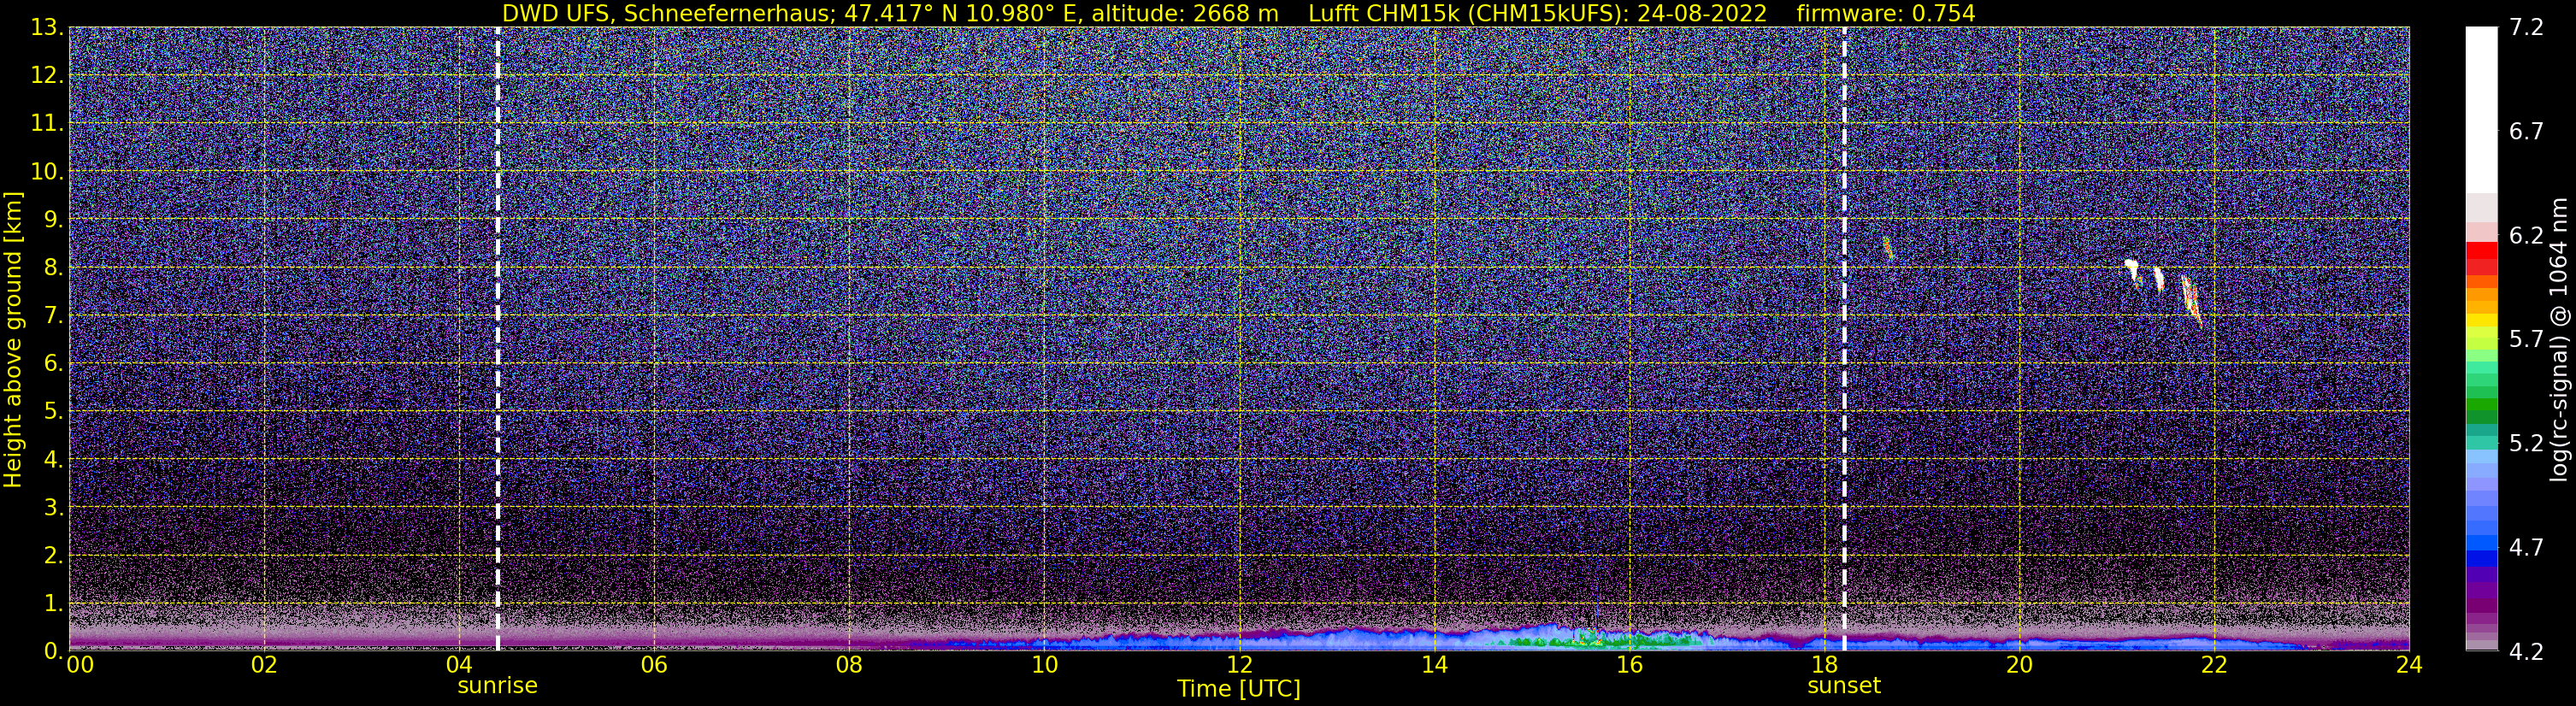Click the time axis tick label 10
Image resolution: width=2576 pixels, height=706 pixels.
(1044, 666)
